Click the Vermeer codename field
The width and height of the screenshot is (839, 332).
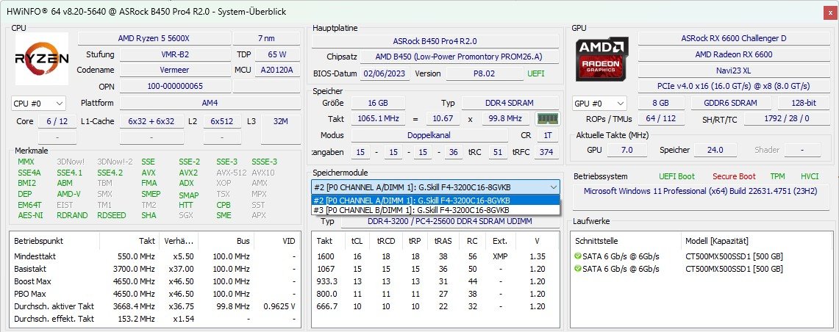175,70
